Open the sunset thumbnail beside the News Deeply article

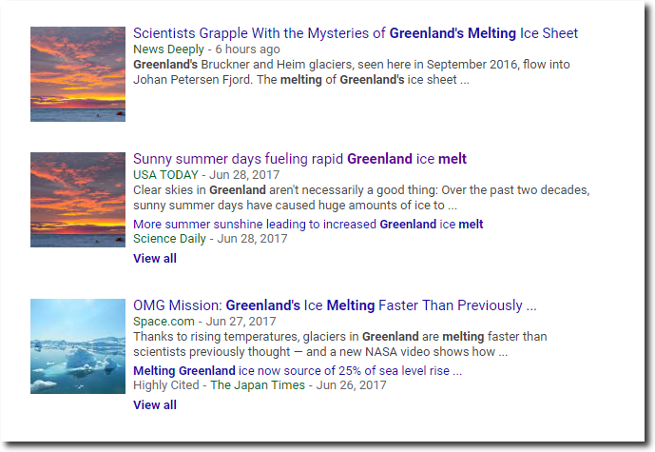point(78,74)
